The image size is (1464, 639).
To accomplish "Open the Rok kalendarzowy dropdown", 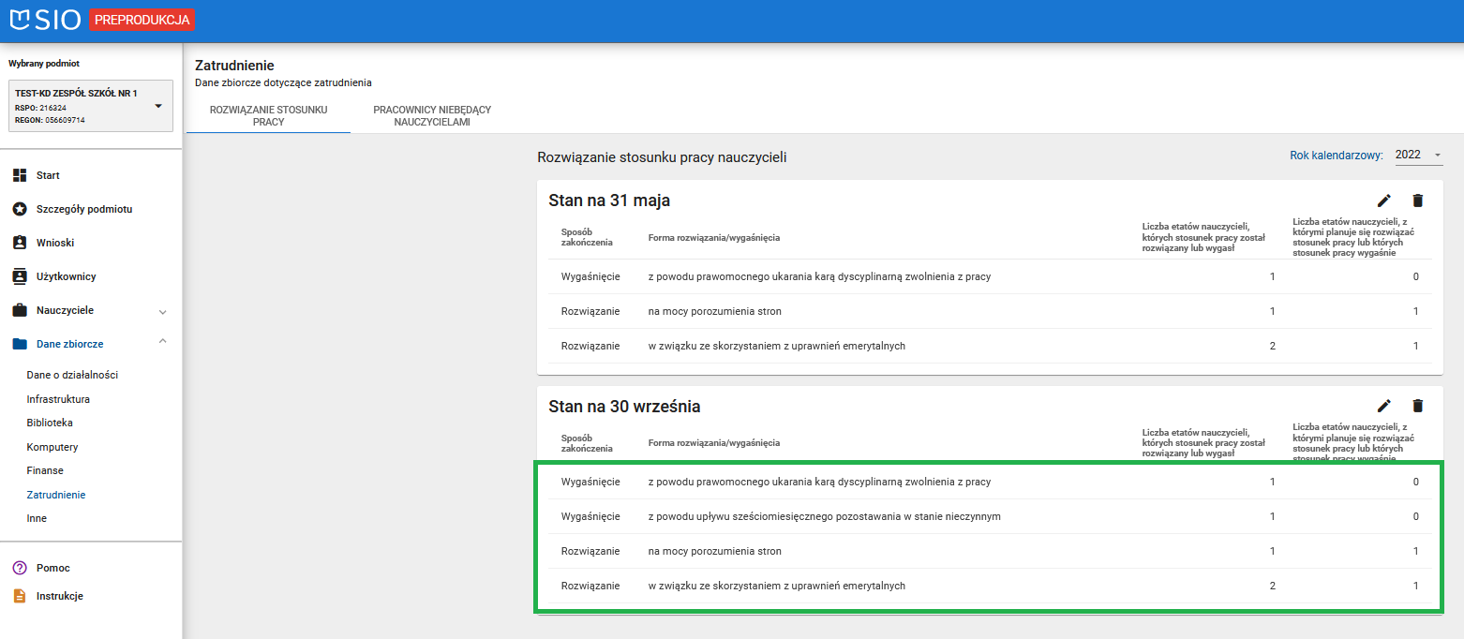I will tap(1418, 156).
